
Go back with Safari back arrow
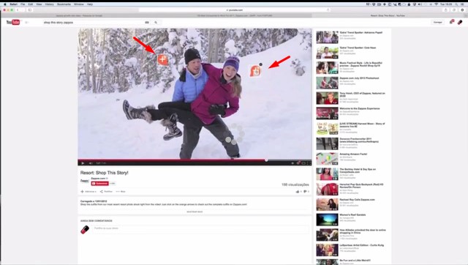point(18,10)
